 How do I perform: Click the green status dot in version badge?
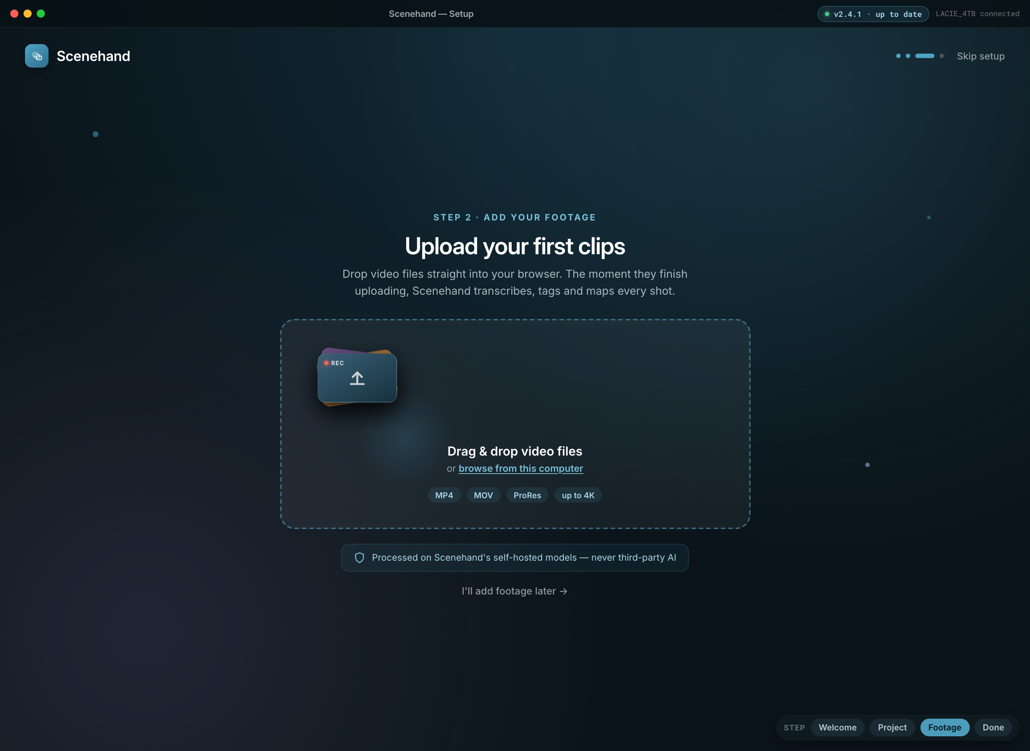pos(827,14)
